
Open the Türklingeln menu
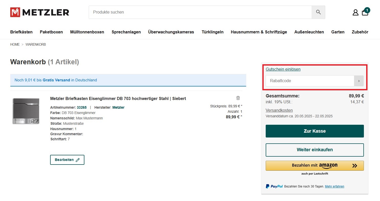213,32
